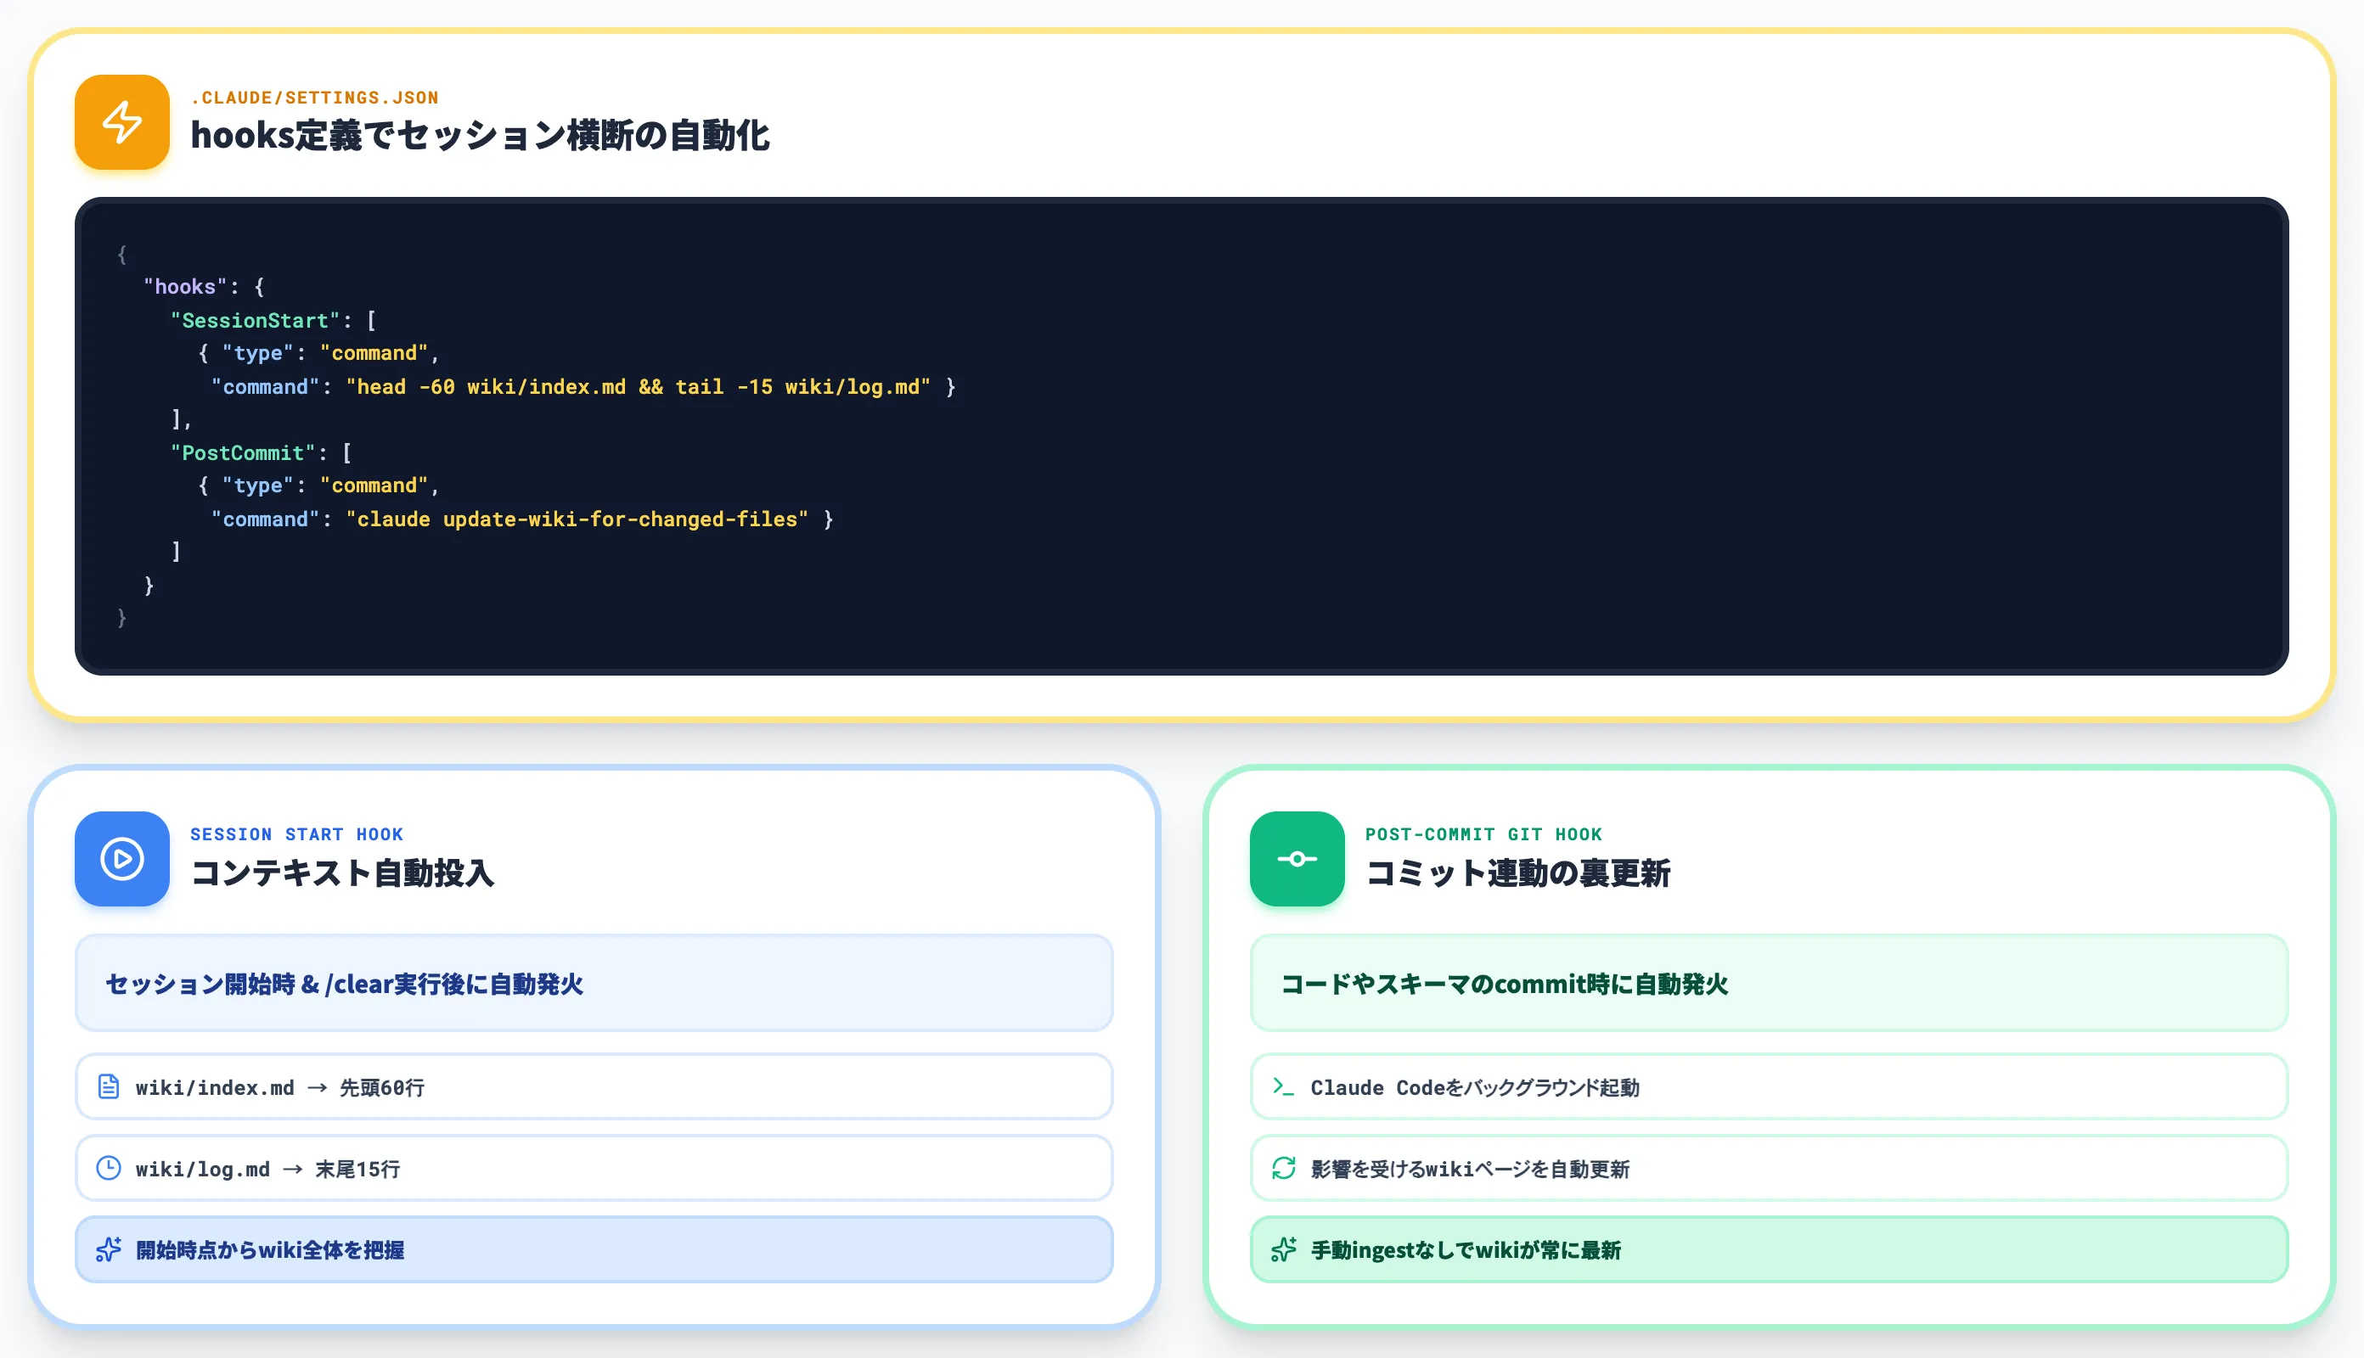Click the 影響を受けるwikiページを自動更新 row
2364x1358 pixels.
1769,1168
